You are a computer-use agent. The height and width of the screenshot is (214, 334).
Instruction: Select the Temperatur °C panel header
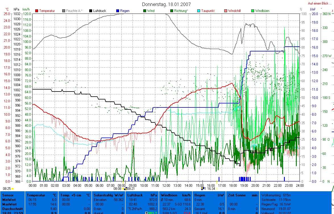(42, 195)
